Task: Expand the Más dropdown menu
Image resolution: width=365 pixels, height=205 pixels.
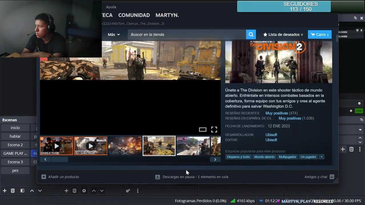Action: [x=114, y=34]
